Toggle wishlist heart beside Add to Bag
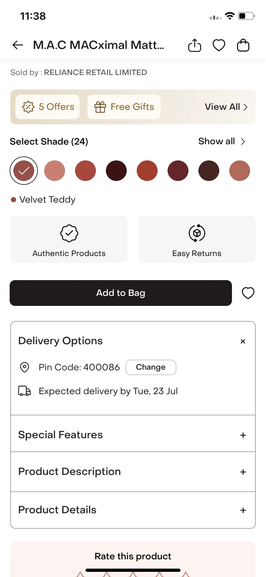This screenshot has width=266, height=577. (x=248, y=293)
